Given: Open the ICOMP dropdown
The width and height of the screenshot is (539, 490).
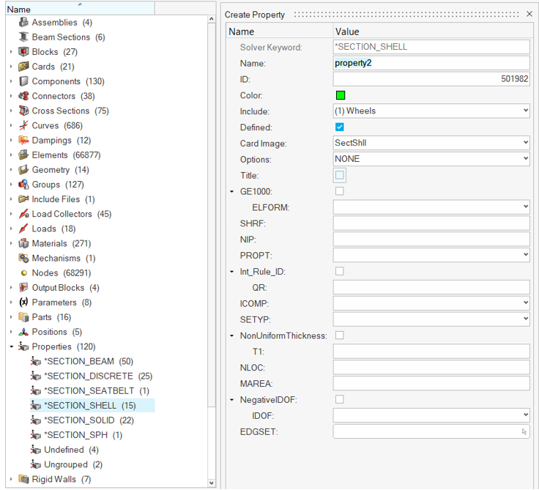Looking at the screenshot, I should [x=431, y=303].
